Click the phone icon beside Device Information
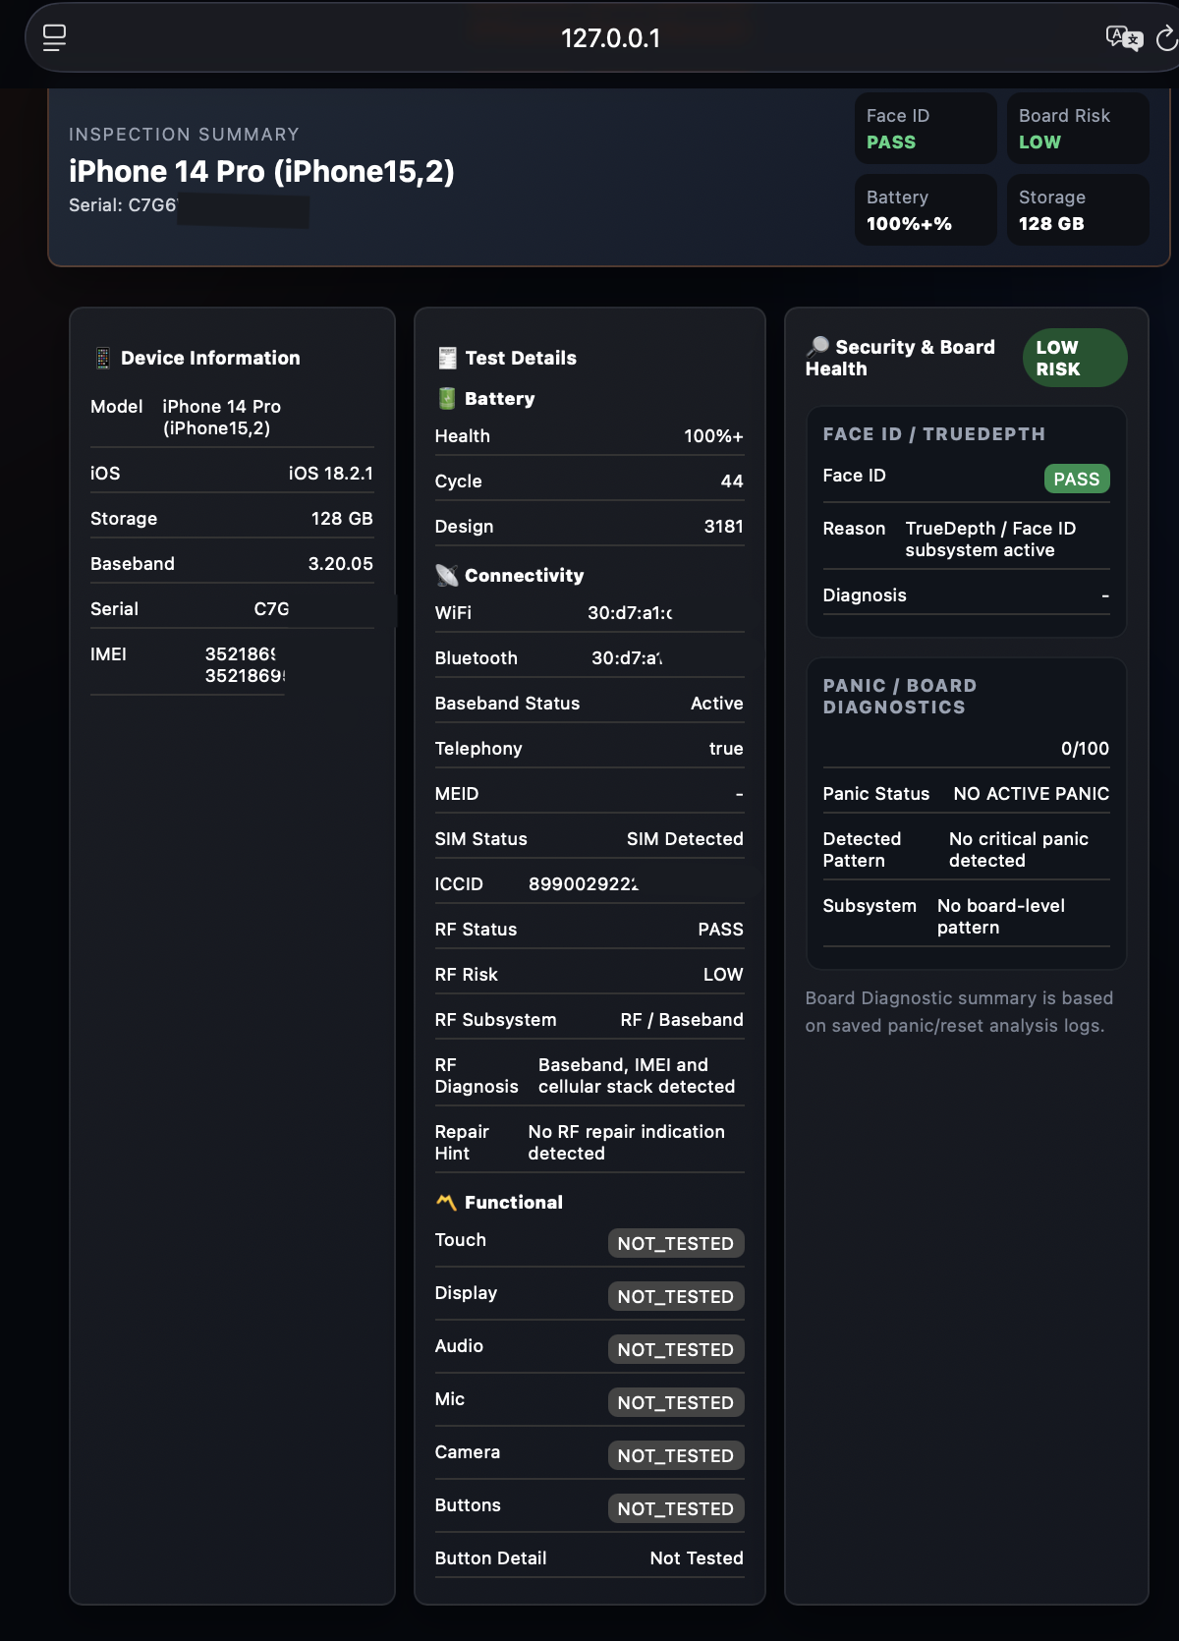Image resolution: width=1179 pixels, height=1641 pixels. [x=102, y=358]
